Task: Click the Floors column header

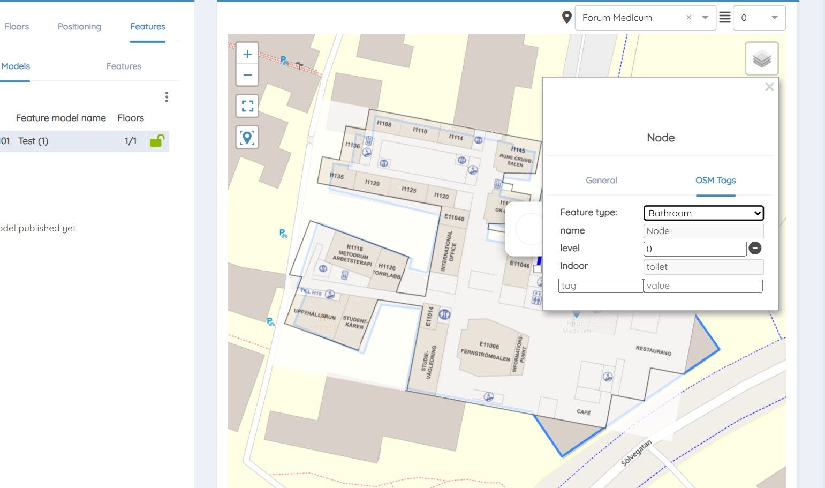Action: coord(131,118)
